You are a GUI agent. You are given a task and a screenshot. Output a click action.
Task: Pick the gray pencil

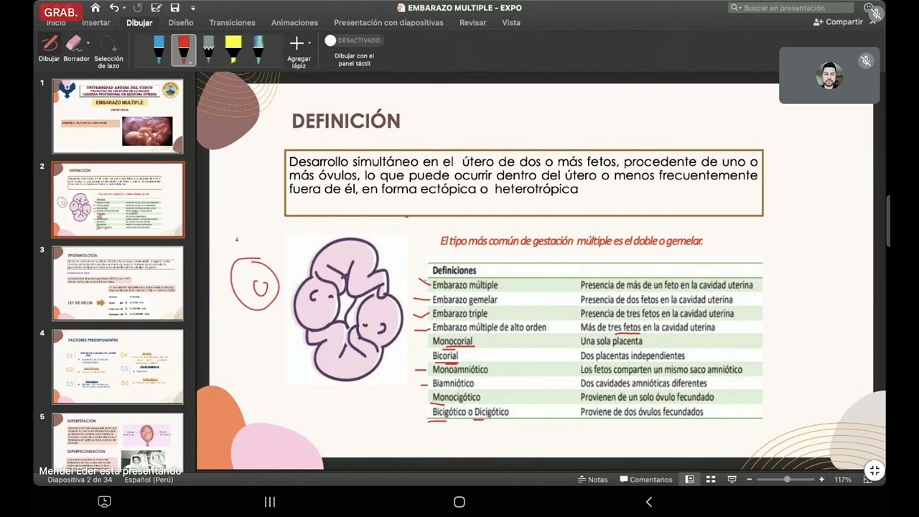pyautogui.click(x=208, y=50)
